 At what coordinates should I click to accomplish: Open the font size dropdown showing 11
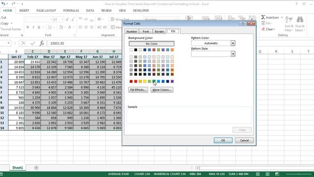62,19
